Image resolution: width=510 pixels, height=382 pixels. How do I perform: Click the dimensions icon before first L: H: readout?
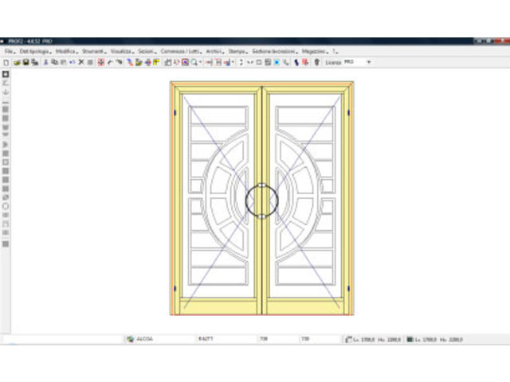tap(348, 340)
